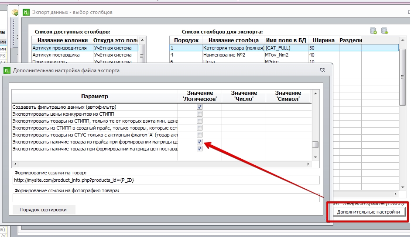Click the Откуда это поле column header
Image resolution: width=411 pixels, height=237 pixels.
click(x=115, y=40)
